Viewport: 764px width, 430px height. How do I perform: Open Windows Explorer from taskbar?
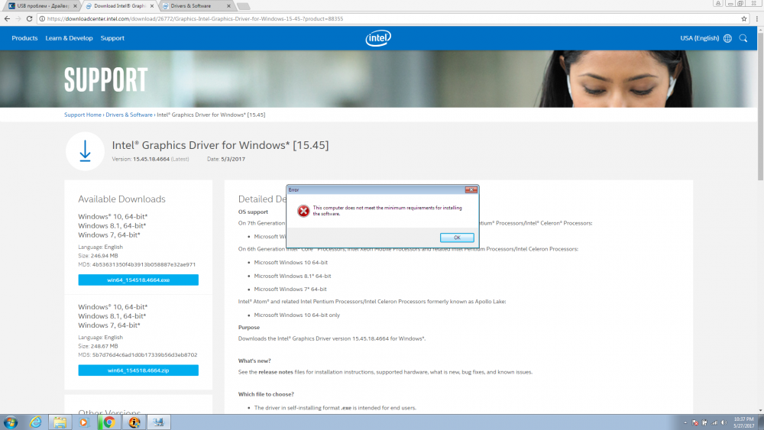pyautogui.click(x=60, y=422)
